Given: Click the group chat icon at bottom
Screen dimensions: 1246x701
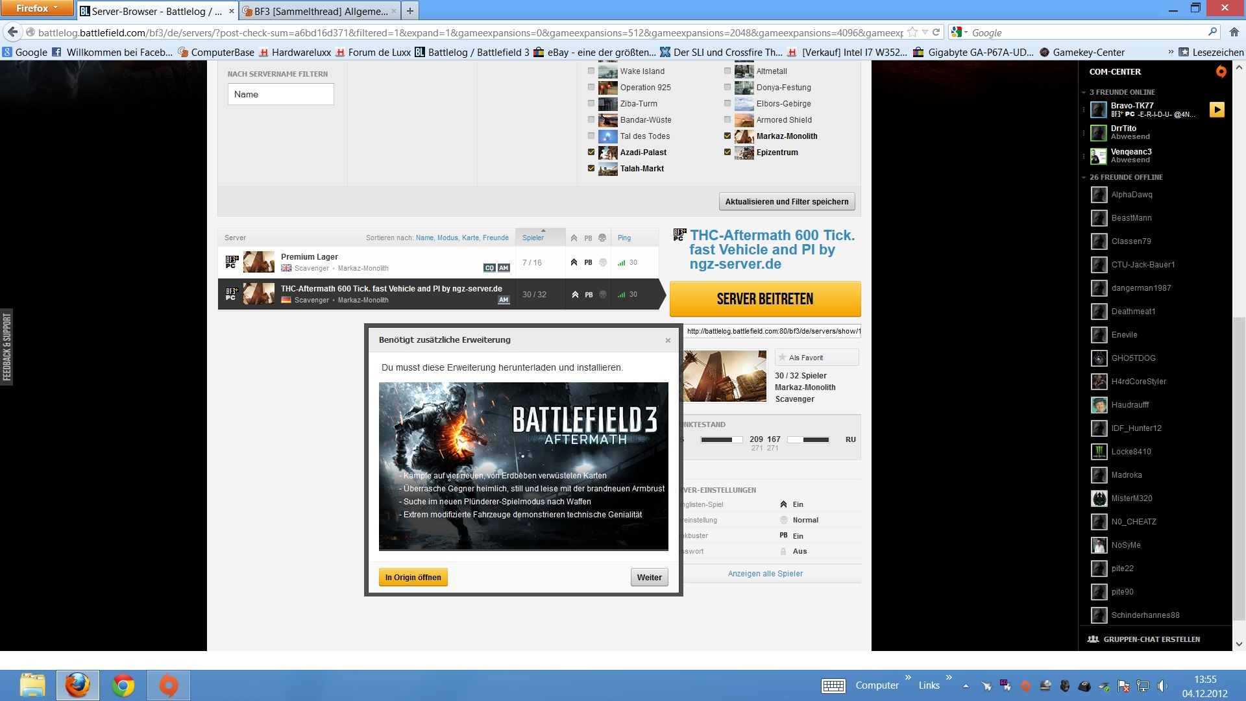Looking at the screenshot, I should click(x=1093, y=639).
